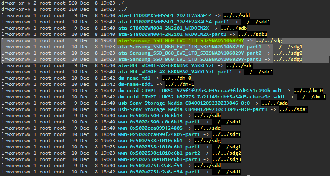The image size is (330, 176).
Task: Select wwn-0x5000c500cc0c6b13-part1 entry
Action: pos(159,122)
